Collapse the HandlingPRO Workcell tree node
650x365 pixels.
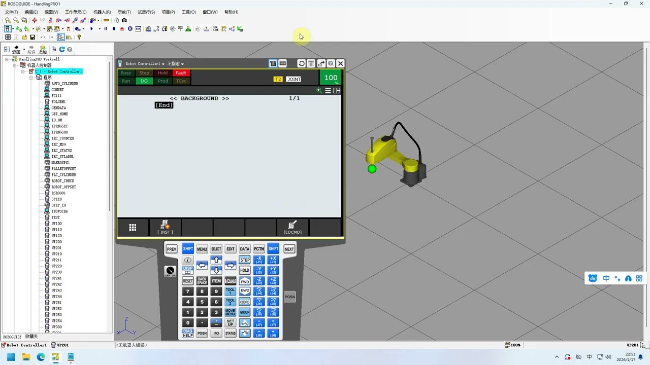point(7,59)
